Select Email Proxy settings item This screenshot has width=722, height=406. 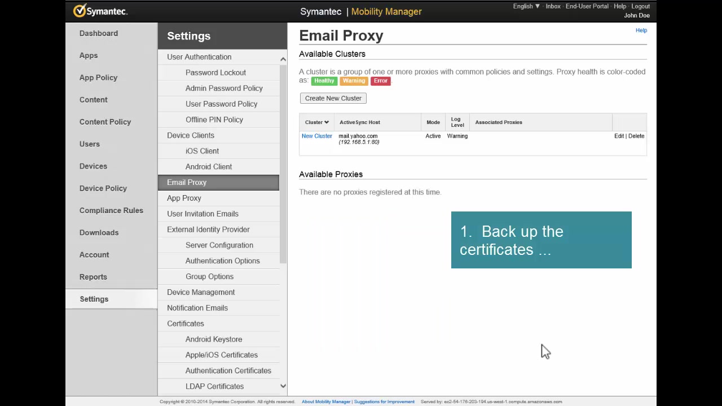pyautogui.click(x=218, y=182)
